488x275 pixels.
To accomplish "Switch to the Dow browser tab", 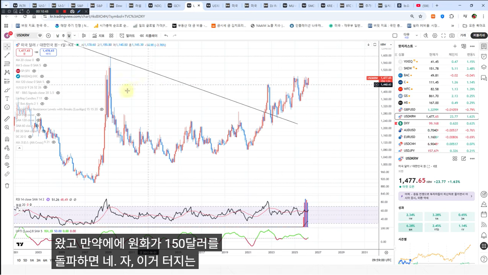I will click(x=115, y=6).
